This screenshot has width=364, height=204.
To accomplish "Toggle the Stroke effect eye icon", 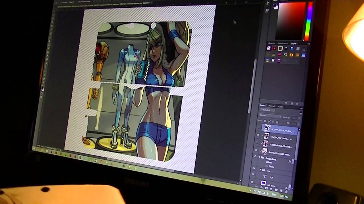I will click(266, 166).
